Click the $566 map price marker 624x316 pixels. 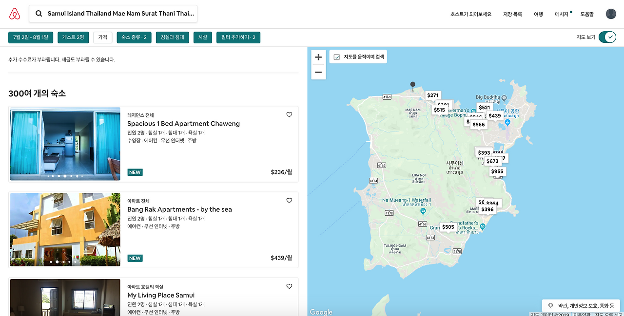coord(479,125)
